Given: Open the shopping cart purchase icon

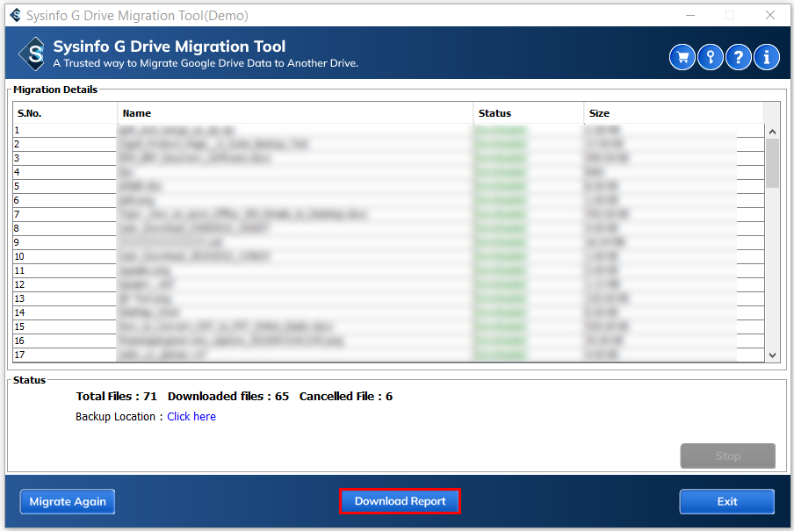Looking at the screenshot, I should (682, 57).
